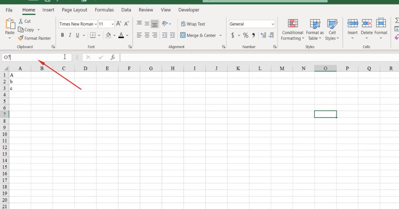Open the Developer ribbon tab
The height and width of the screenshot is (209, 399).
(x=189, y=10)
